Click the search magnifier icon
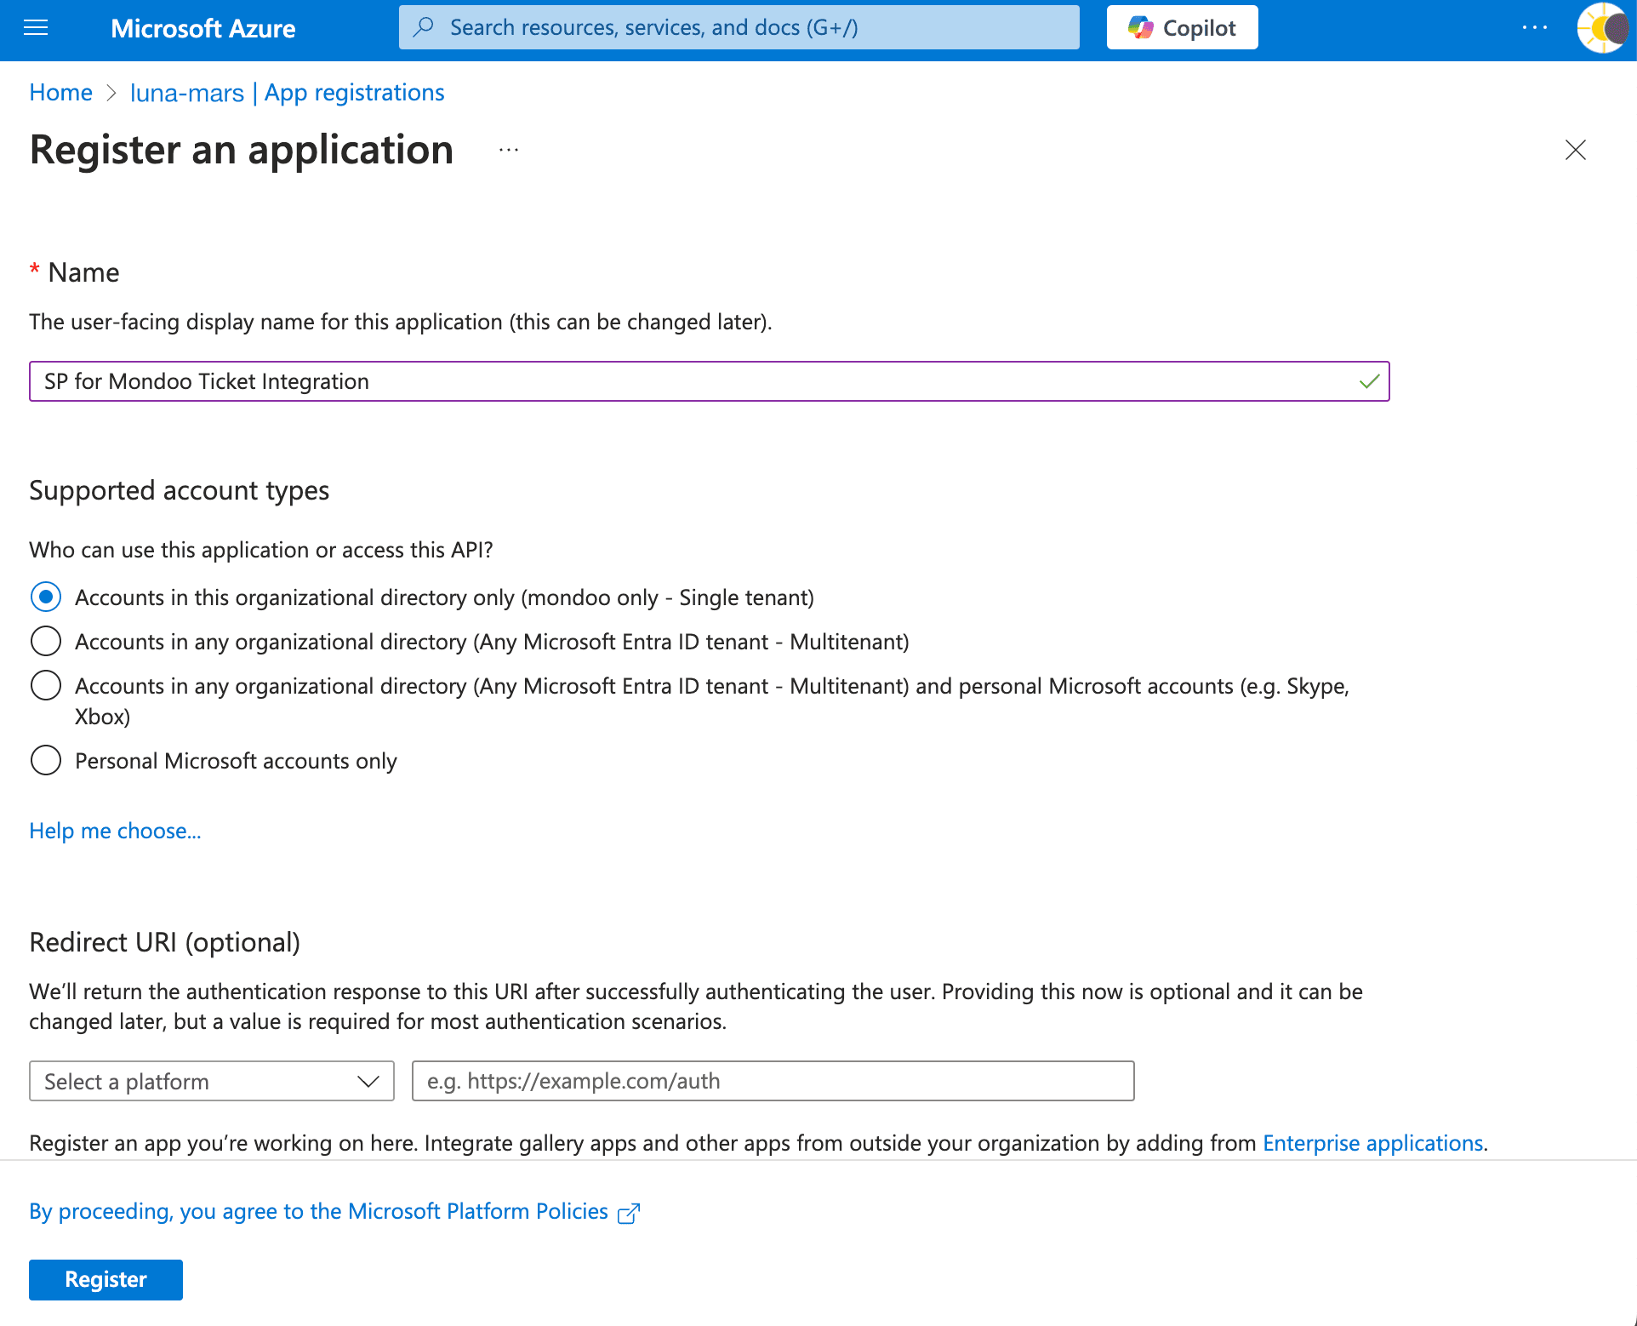The height and width of the screenshot is (1326, 1637). [423, 26]
